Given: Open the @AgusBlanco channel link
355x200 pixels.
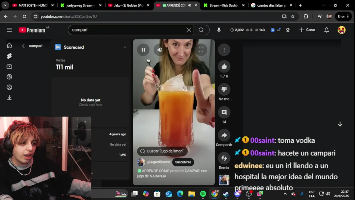Looking at the screenshot, I should click(x=159, y=162).
